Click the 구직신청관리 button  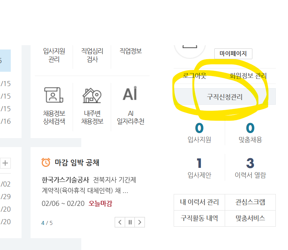click(x=225, y=96)
